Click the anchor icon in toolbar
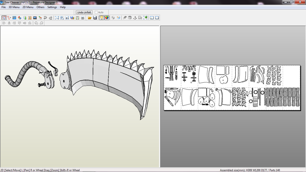 [135, 18]
